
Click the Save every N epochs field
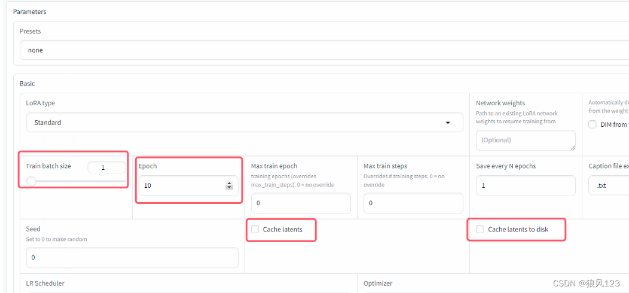click(526, 185)
